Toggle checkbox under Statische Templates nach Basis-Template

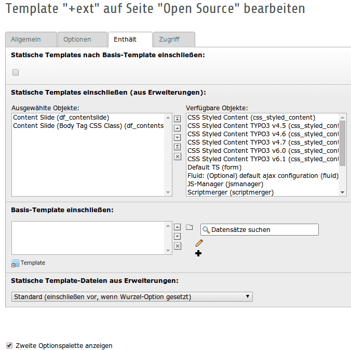(16, 72)
